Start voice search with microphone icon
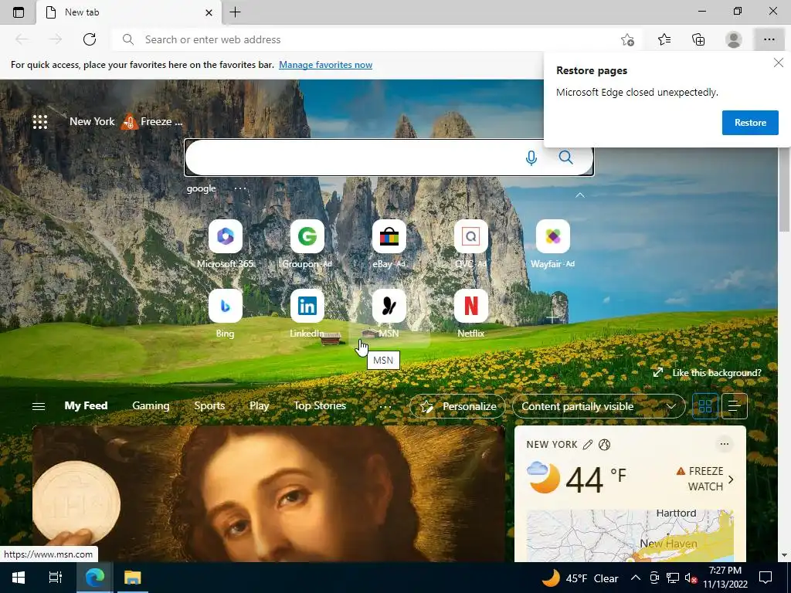 pos(531,158)
